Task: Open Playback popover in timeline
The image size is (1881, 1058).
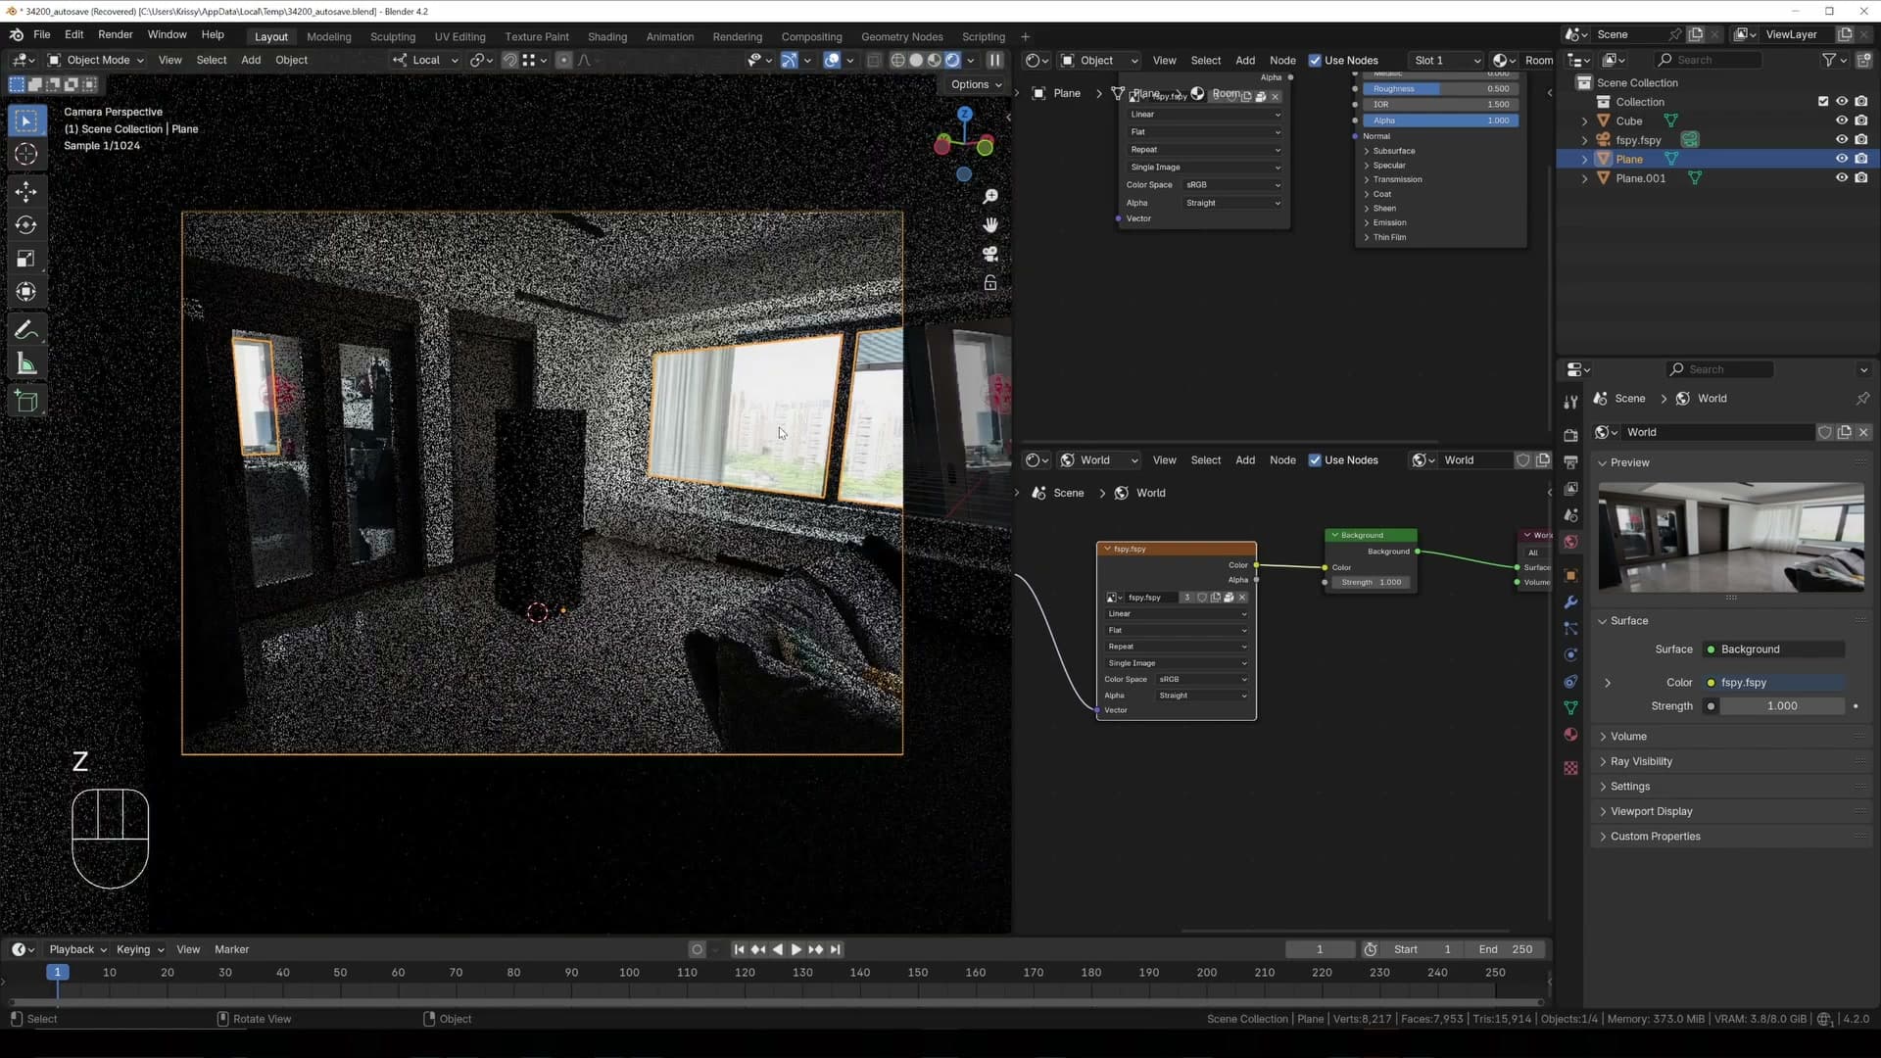Action: click(x=77, y=949)
